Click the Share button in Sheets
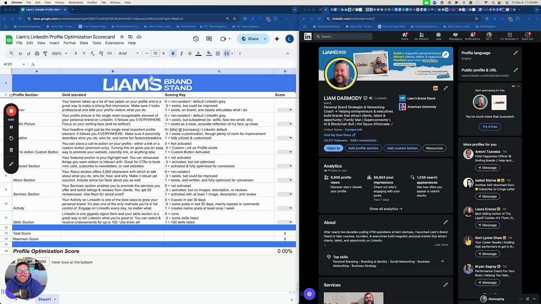541x304 pixels. point(249,39)
